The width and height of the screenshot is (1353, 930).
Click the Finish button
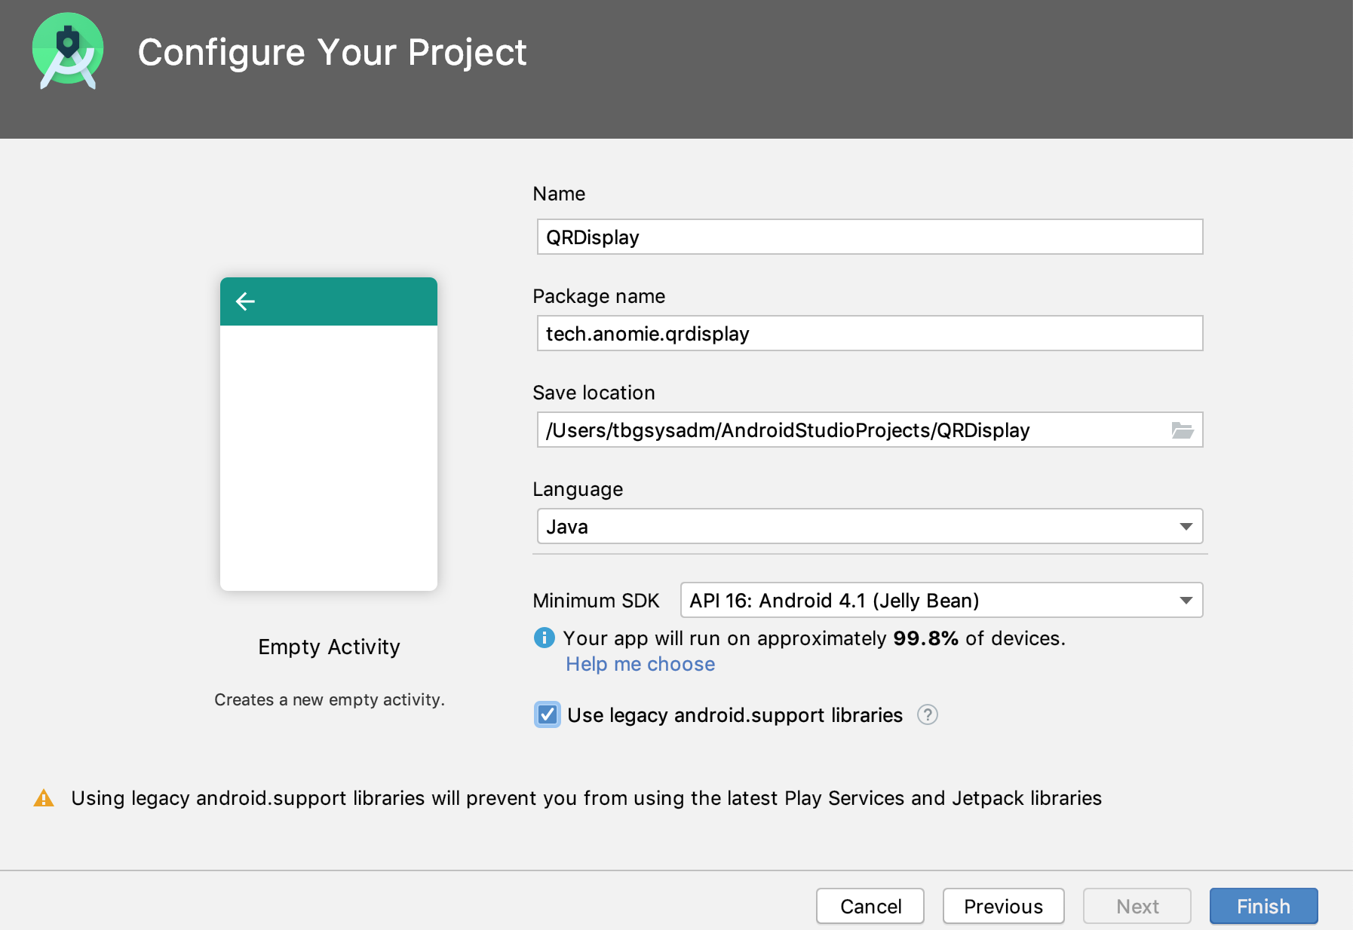[1263, 906]
